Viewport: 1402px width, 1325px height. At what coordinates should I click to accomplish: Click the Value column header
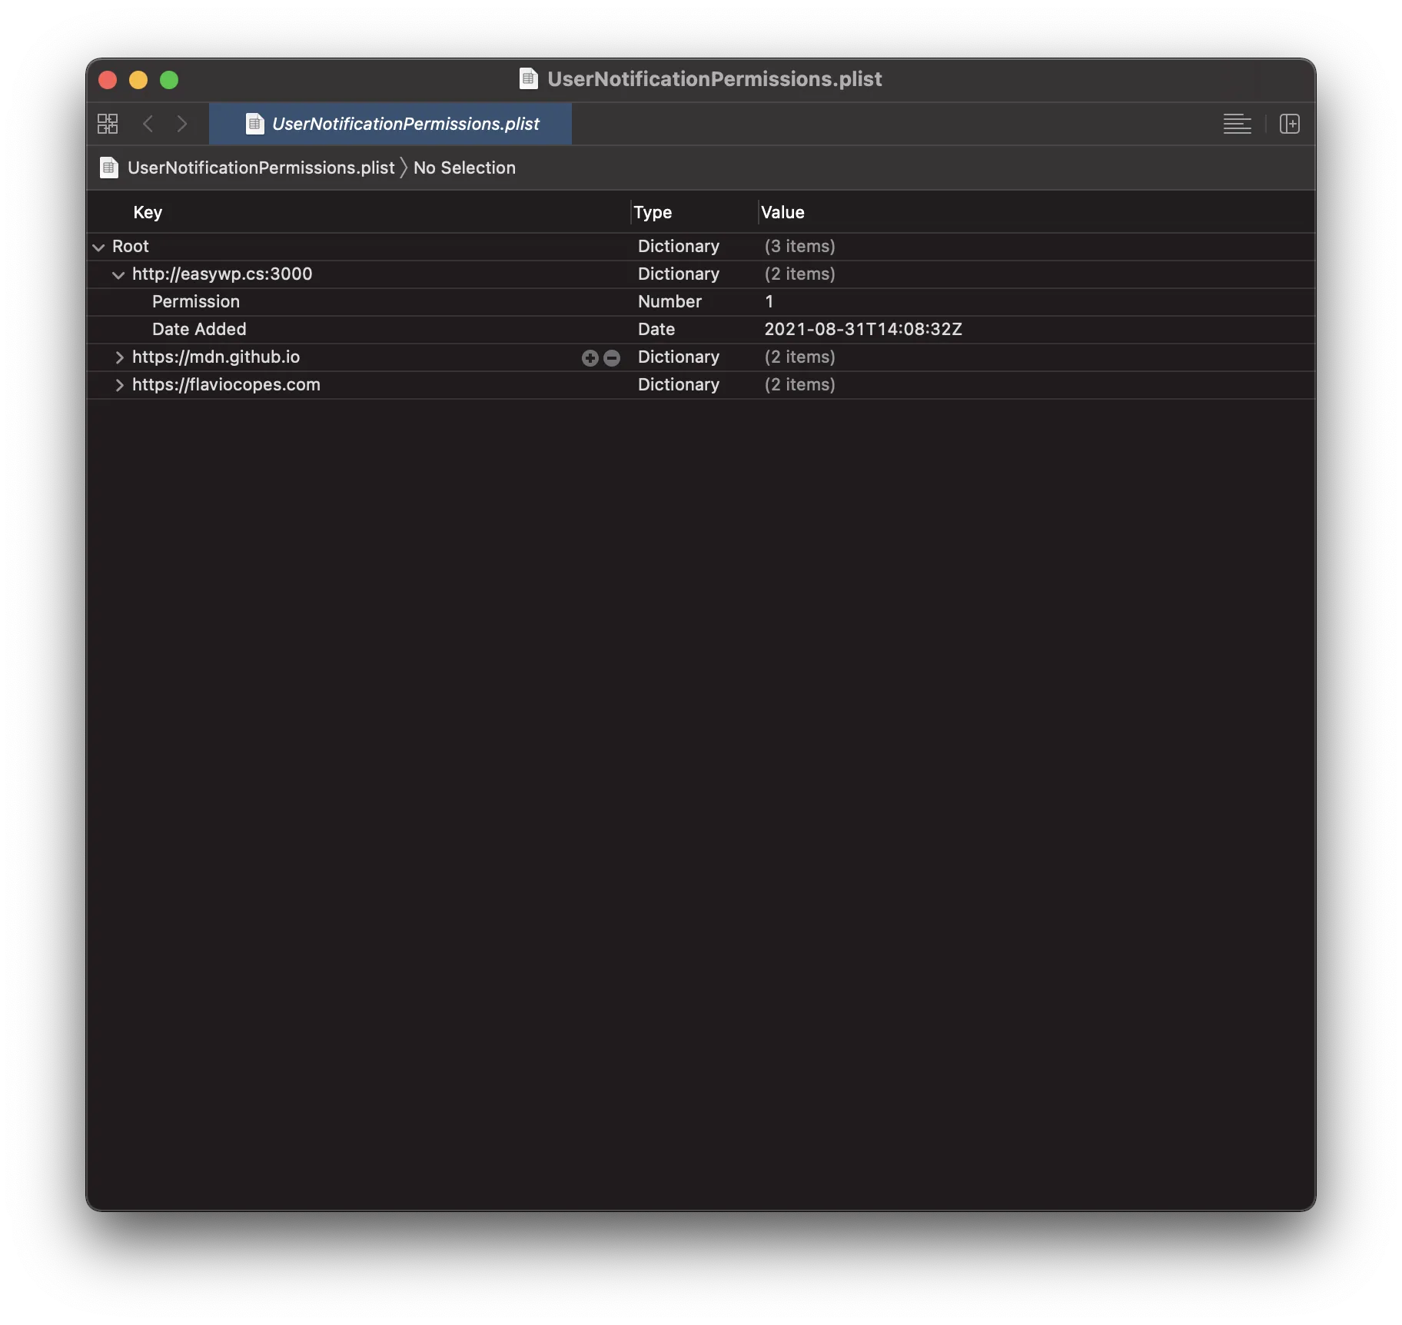(782, 212)
